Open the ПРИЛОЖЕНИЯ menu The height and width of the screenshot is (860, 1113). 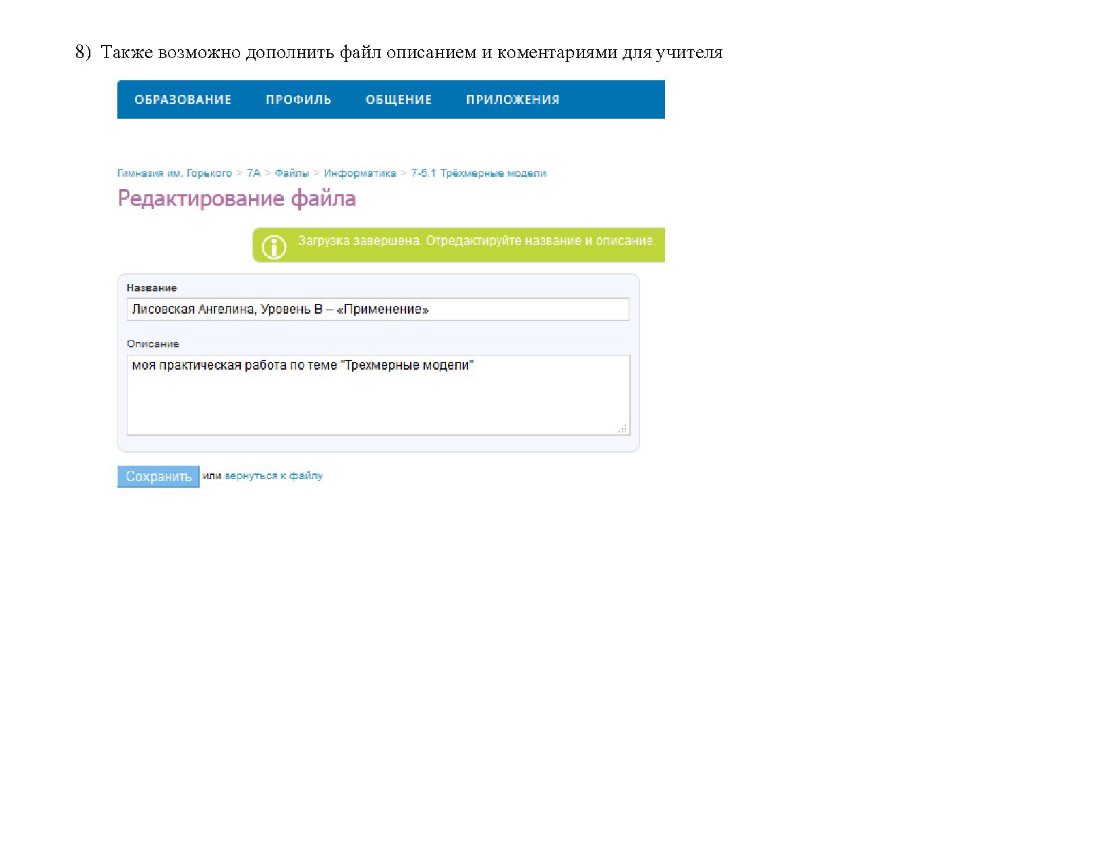coord(513,100)
